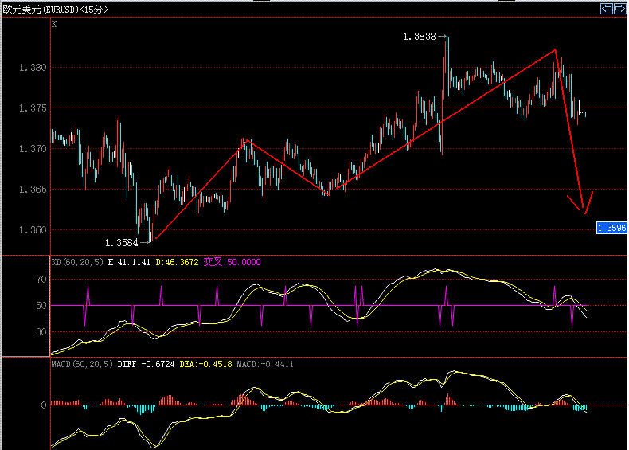
Task: Click the yellow D:46.3672 value
Action: 177,262
